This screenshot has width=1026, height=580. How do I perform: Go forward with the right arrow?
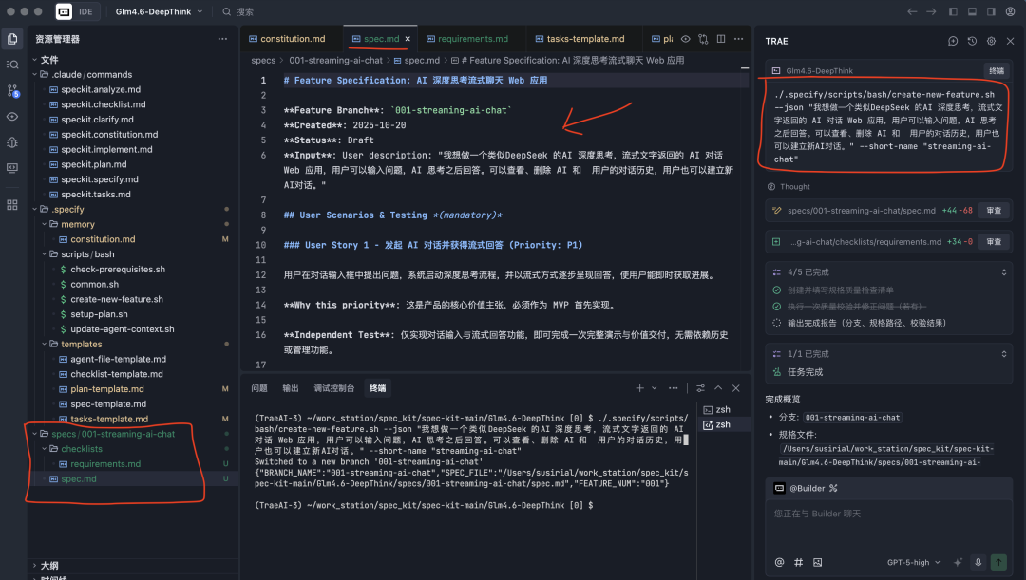(x=931, y=11)
